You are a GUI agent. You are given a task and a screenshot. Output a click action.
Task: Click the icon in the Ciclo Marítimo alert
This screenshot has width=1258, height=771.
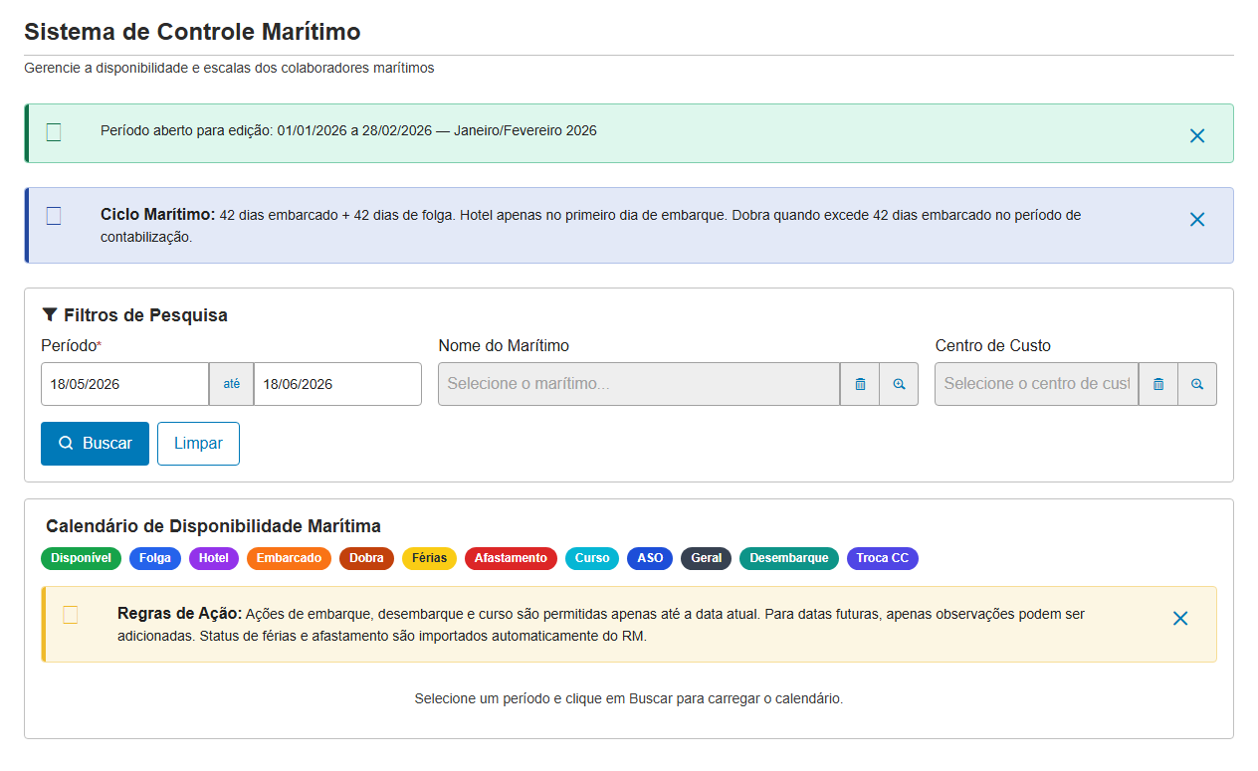(x=54, y=216)
